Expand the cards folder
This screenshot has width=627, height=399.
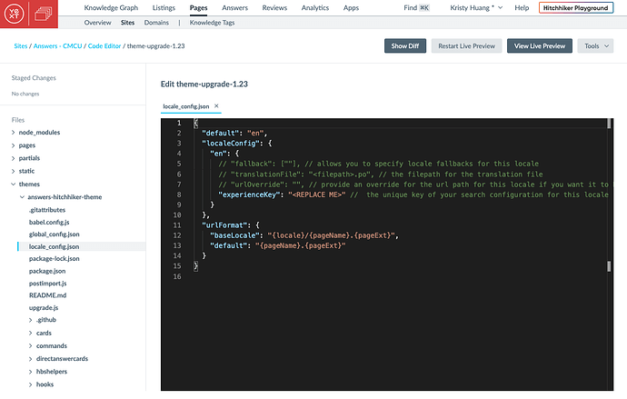pos(30,333)
